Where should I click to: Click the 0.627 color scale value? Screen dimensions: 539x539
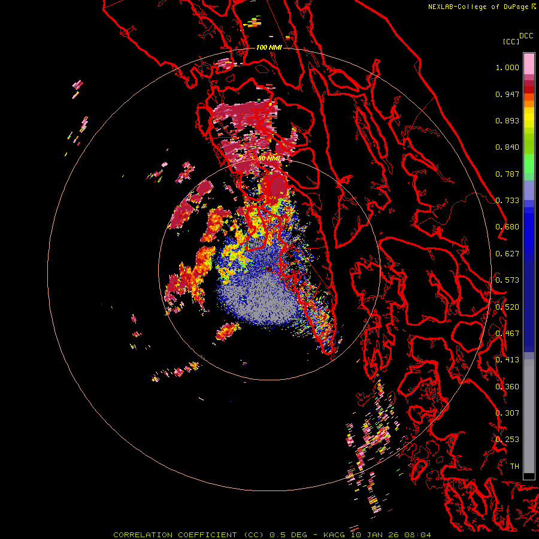pos(507,254)
